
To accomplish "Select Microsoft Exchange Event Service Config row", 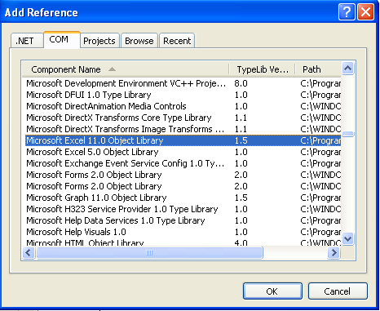I will click(183, 163).
